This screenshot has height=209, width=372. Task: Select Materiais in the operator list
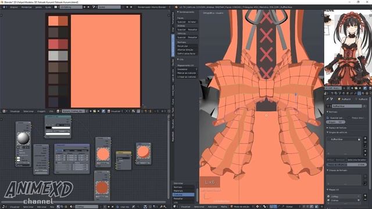click(x=184, y=191)
